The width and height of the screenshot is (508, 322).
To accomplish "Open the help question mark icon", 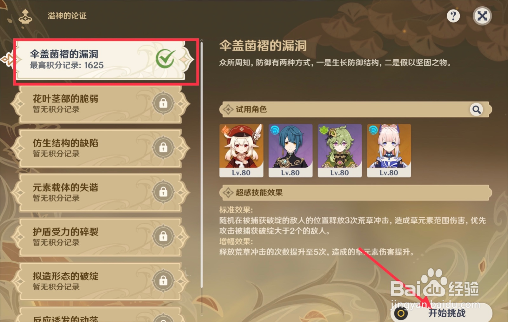I will (x=453, y=16).
